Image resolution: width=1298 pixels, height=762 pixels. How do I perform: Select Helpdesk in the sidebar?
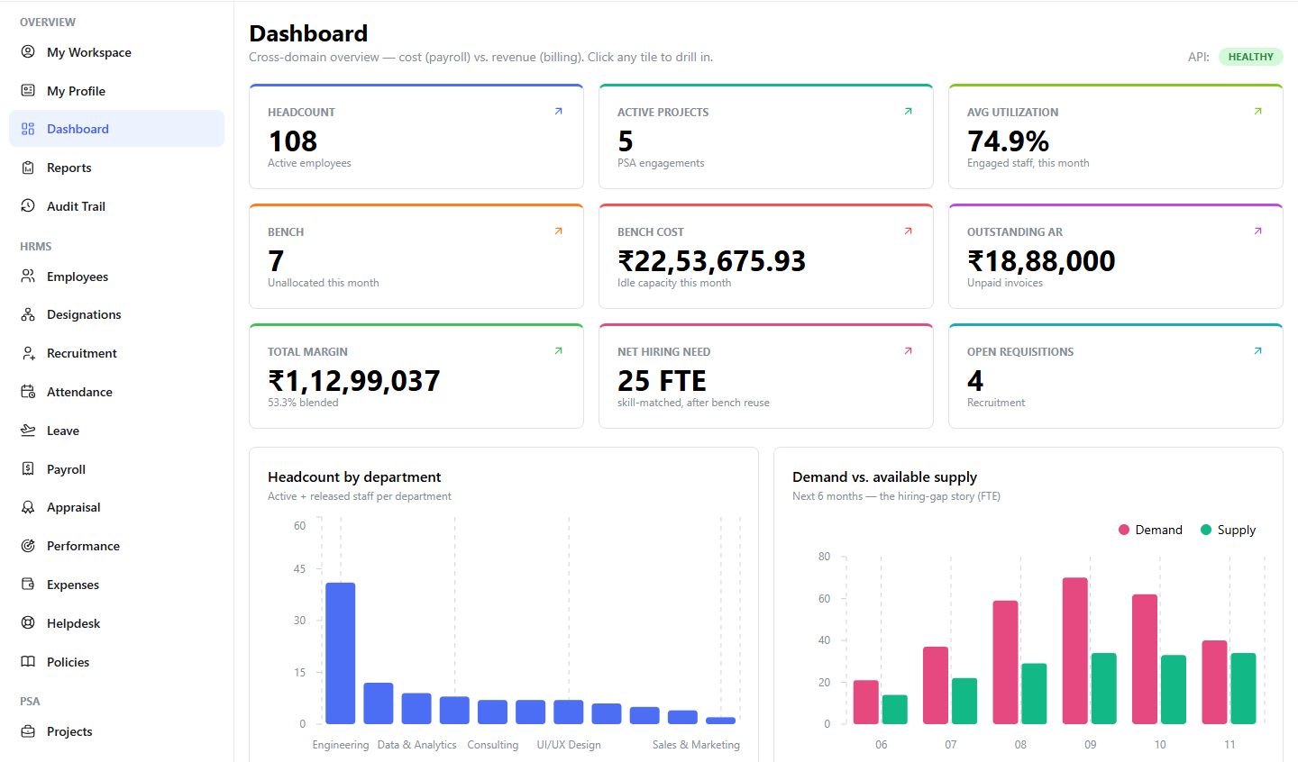tap(116, 623)
